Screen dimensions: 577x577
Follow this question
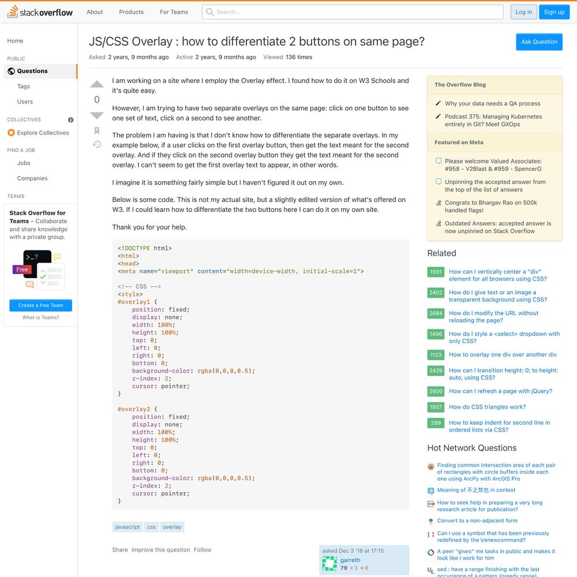pyautogui.click(x=203, y=550)
